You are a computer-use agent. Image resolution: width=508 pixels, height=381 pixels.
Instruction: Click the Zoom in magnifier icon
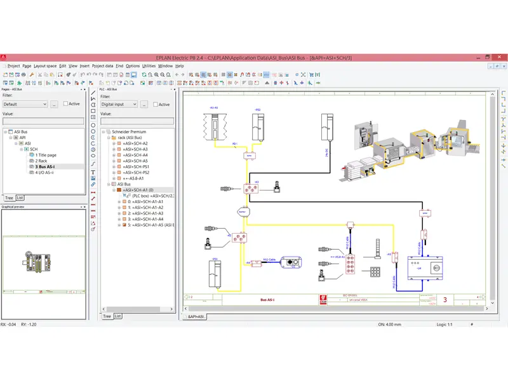[157, 74]
